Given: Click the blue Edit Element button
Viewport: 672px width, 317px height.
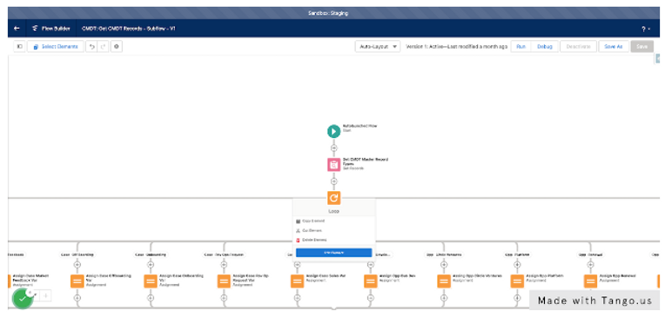Looking at the screenshot, I should pos(334,253).
